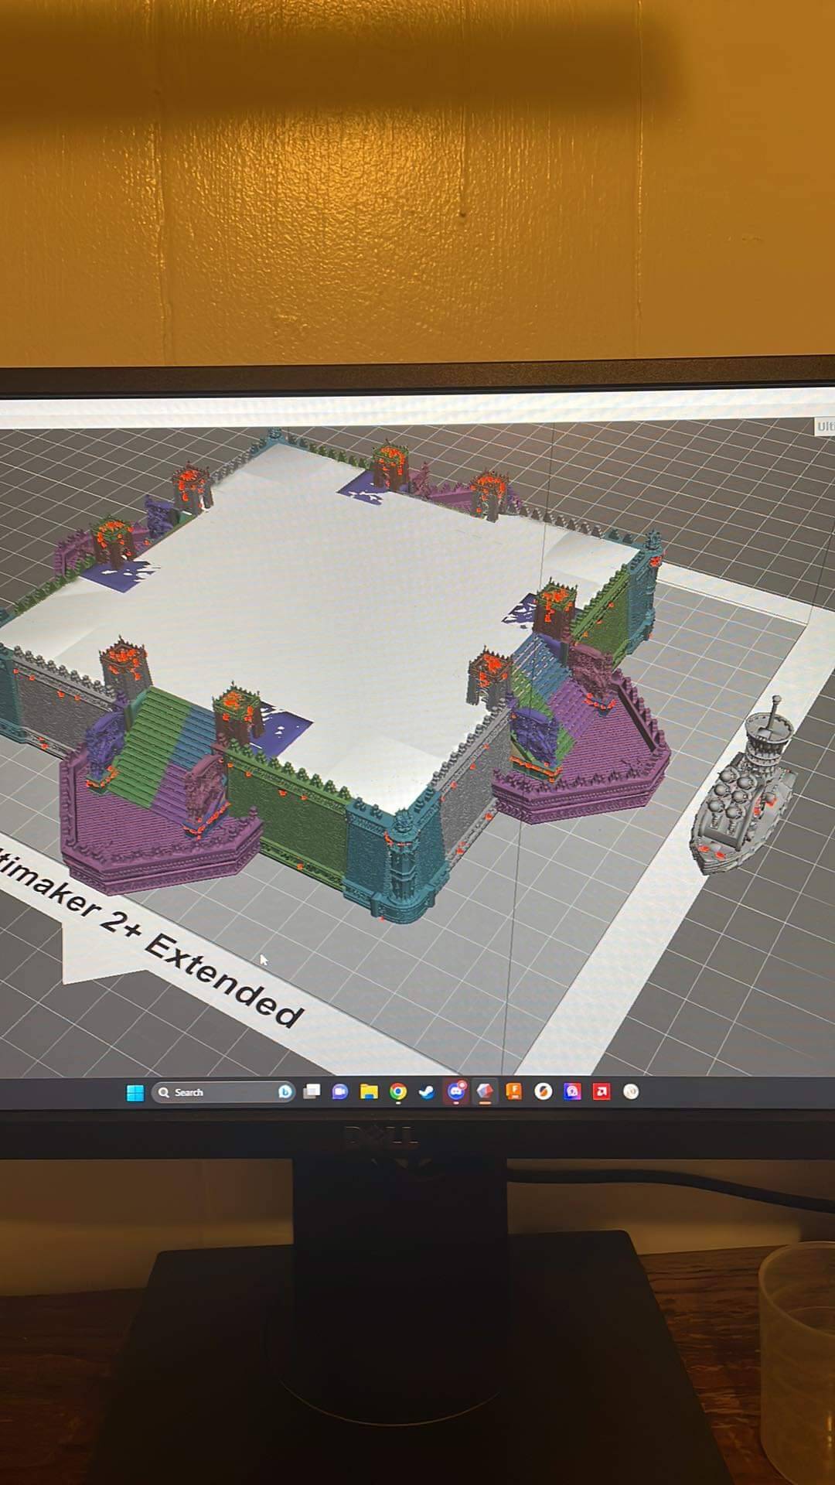Open Steam from the taskbar
The width and height of the screenshot is (835, 1485).
(426, 1091)
